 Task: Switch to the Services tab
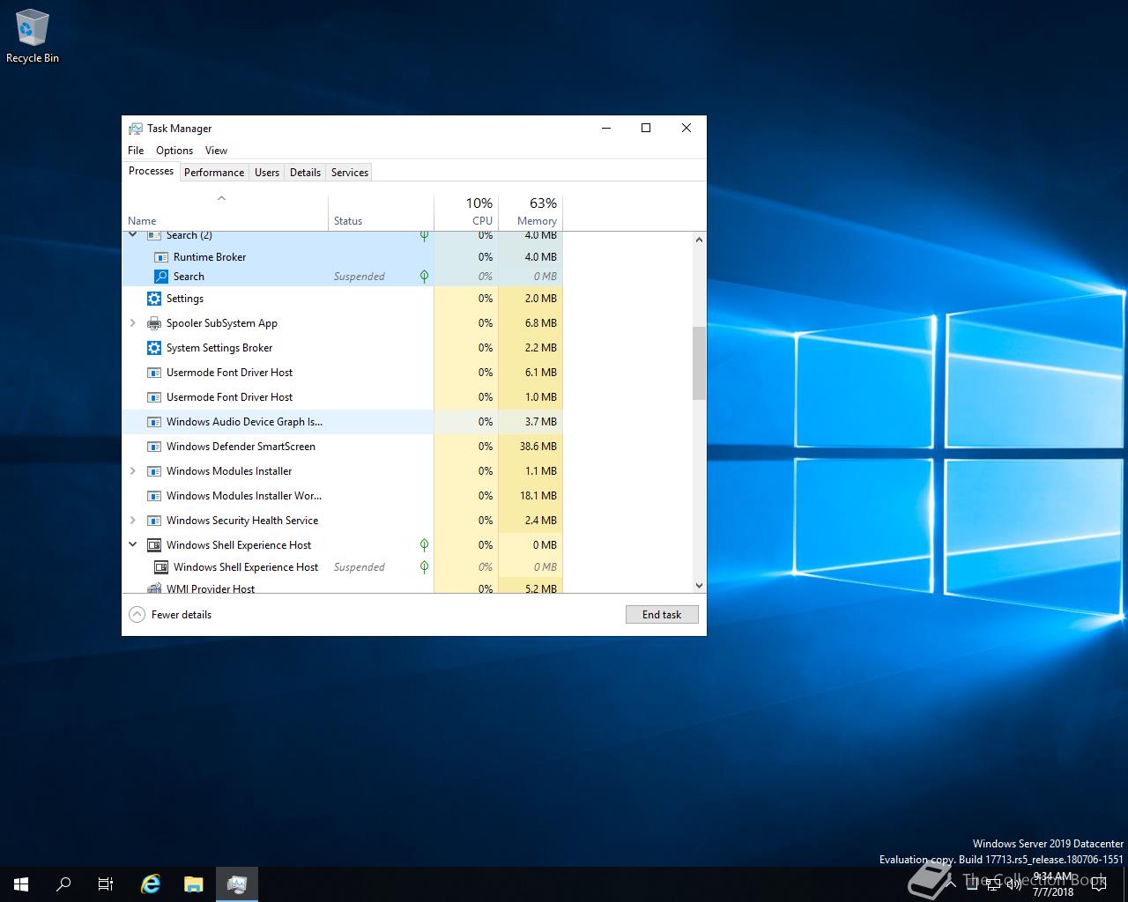350,173
